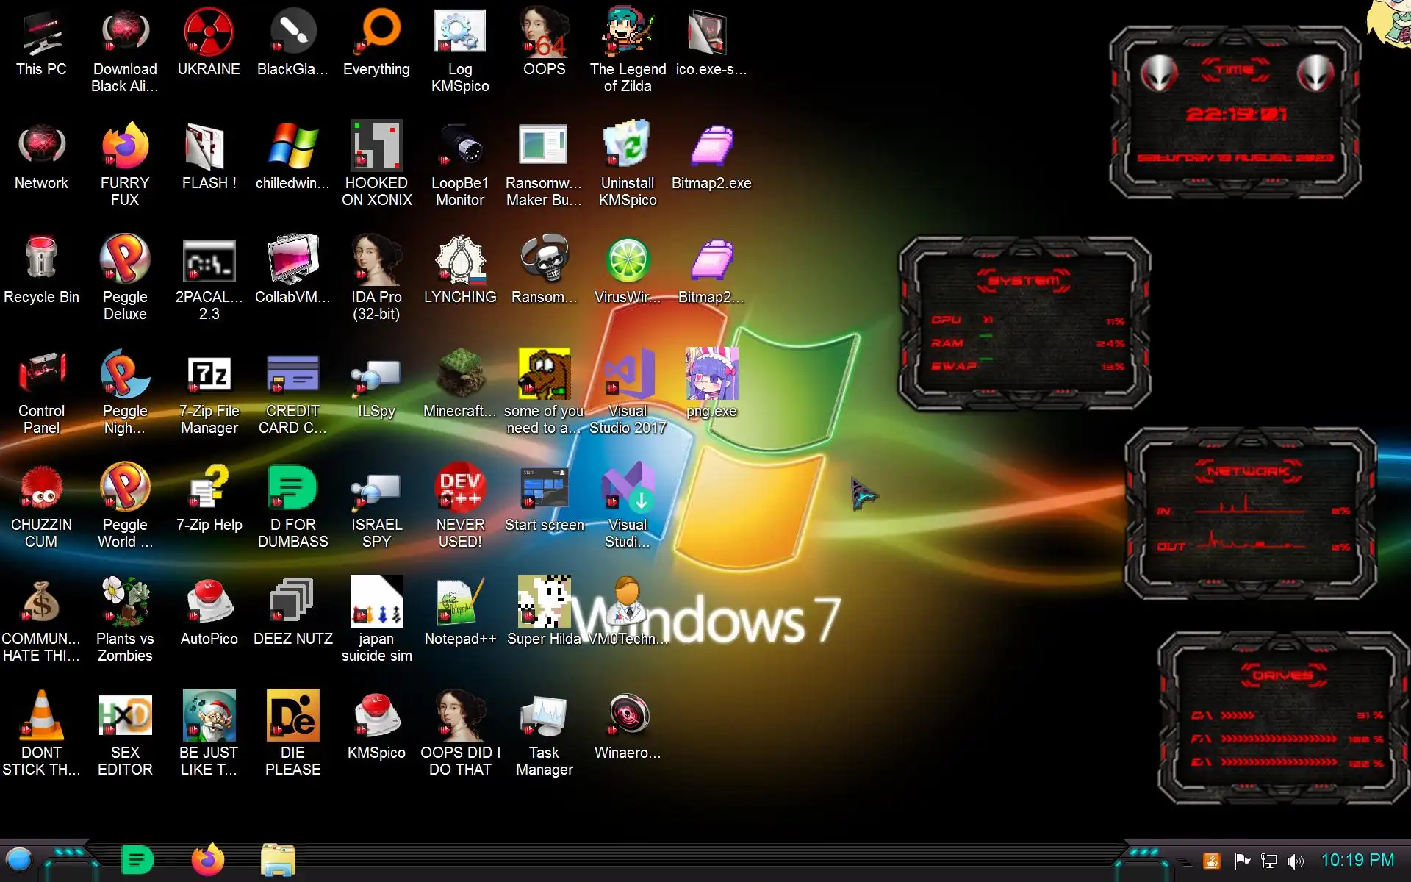Click the Plants vs Zombies icon
1411x882 pixels.
click(x=125, y=603)
